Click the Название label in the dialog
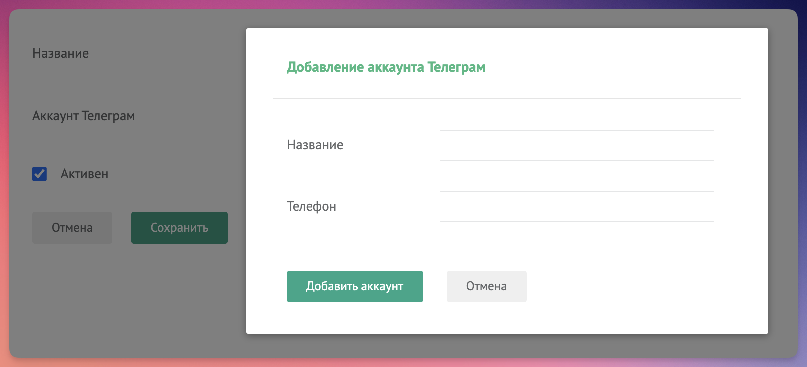The image size is (807, 367). point(315,145)
